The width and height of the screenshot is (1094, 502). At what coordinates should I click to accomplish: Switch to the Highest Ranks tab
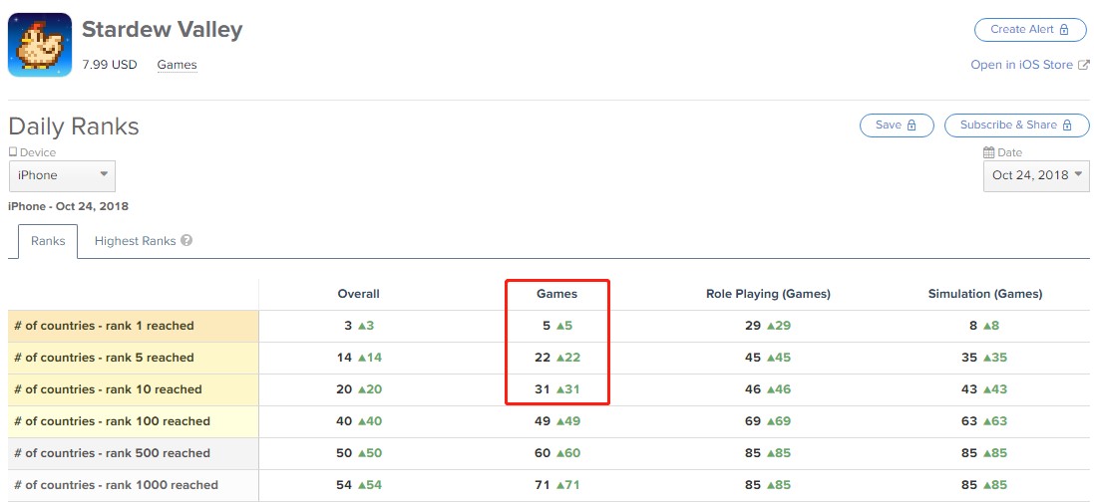(x=135, y=241)
